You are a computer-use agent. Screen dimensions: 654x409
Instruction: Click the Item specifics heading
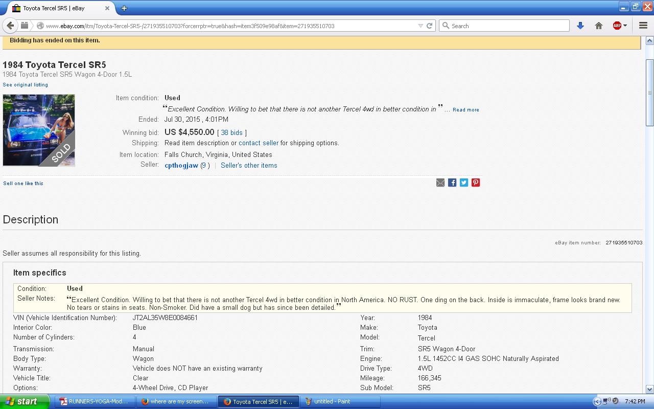click(40, 272)
